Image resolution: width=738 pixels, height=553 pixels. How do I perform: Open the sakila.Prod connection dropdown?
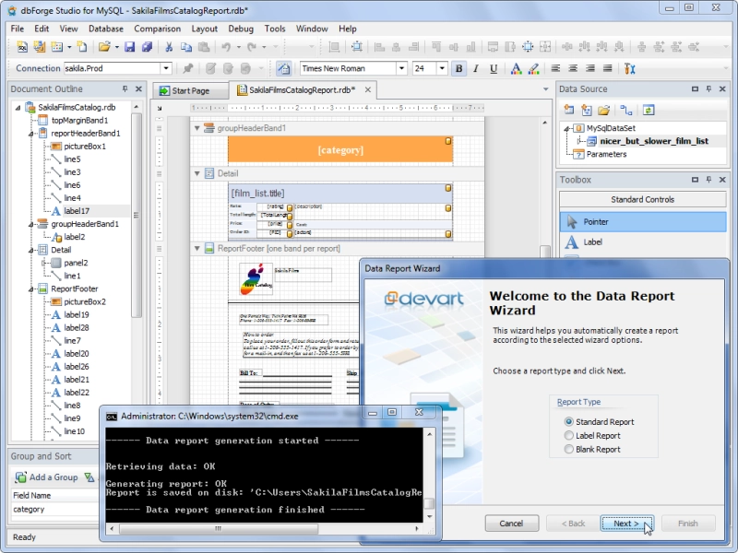[166, 68]
